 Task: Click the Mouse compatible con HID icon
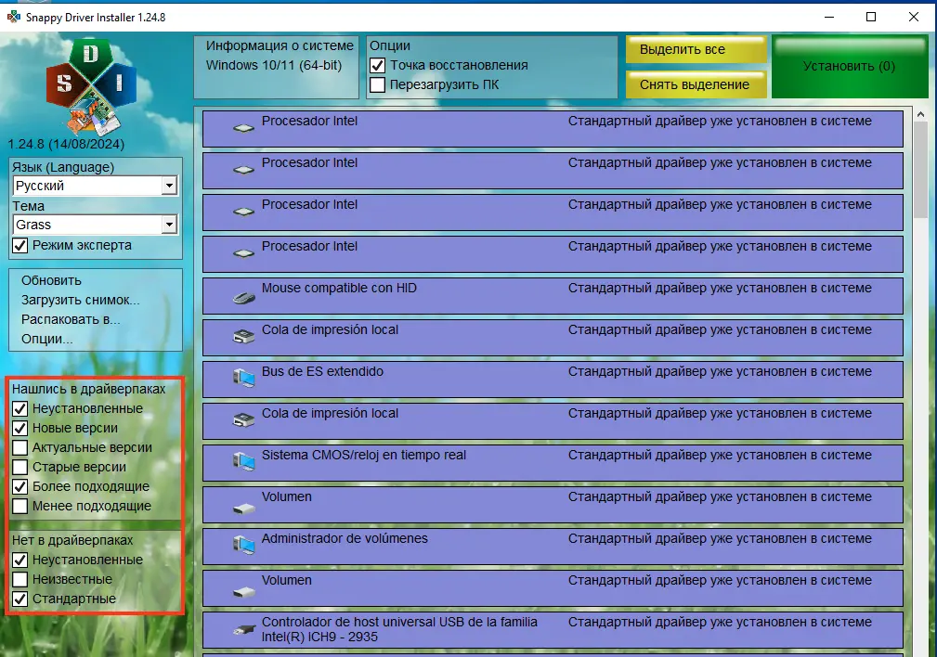pos(244,298)
